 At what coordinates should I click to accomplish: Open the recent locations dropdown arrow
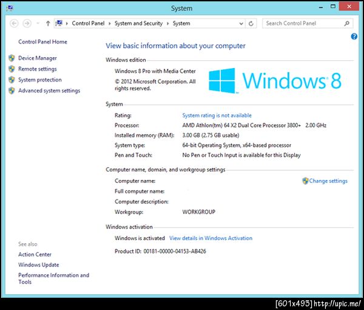click(38, 23)
